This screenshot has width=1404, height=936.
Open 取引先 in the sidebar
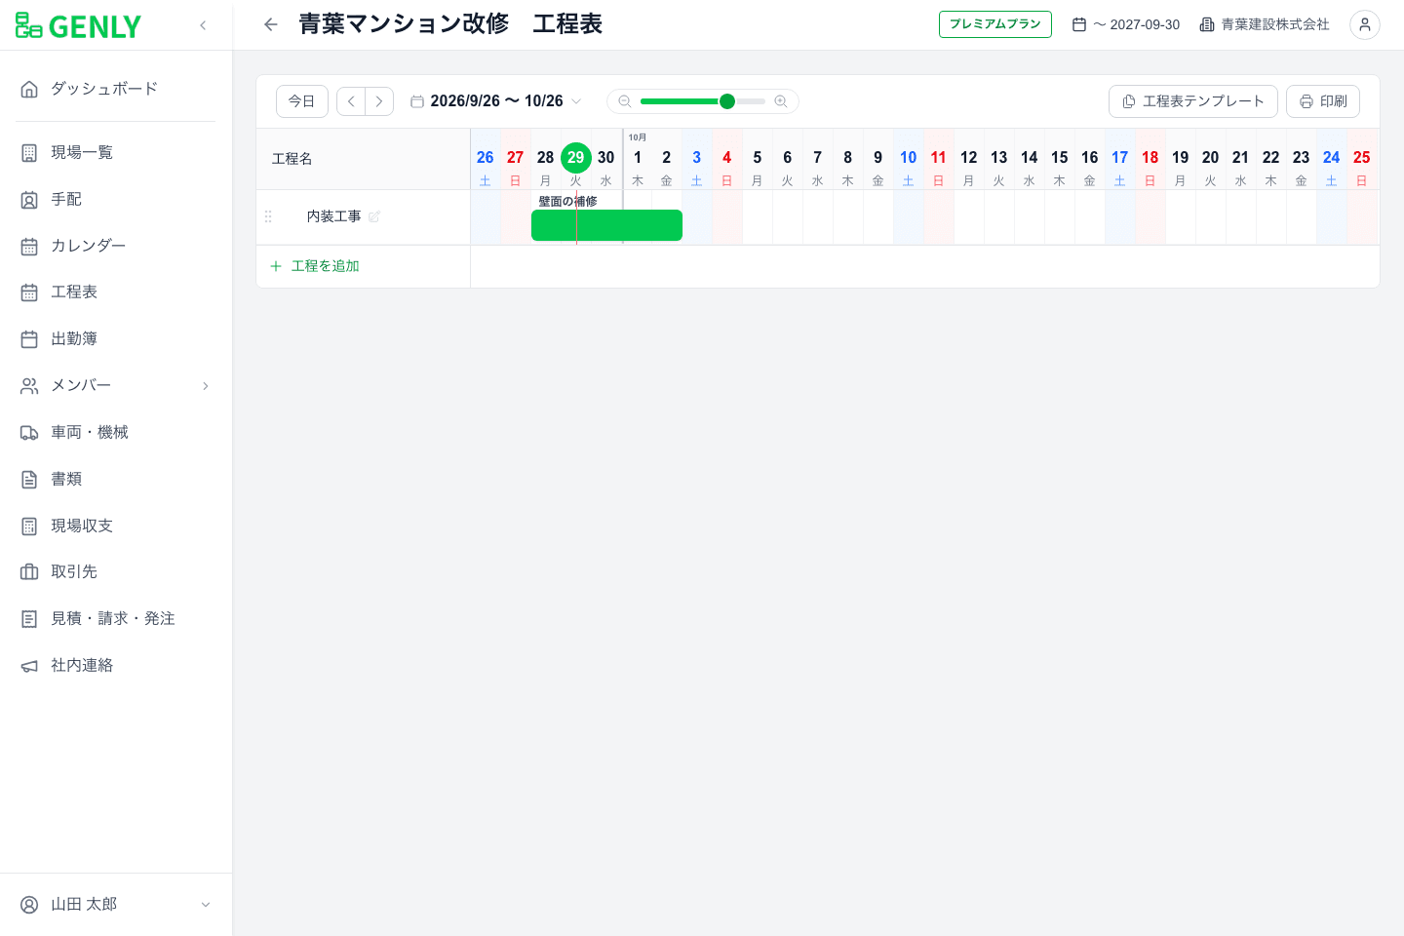tap(116, 571)
